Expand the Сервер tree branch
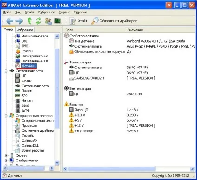The image size is (197, 180). click(6, 155)
